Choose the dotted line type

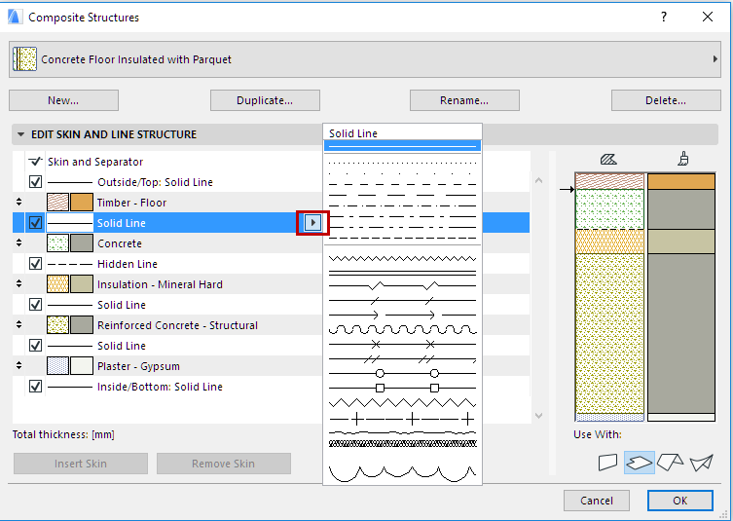[402, 164]
